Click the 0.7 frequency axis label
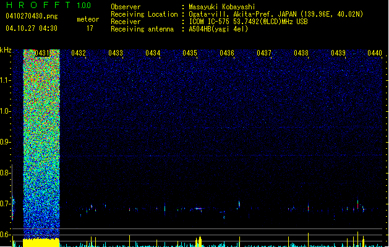The width and height of the screenshot is (389, 247). [x=5, y=204]
